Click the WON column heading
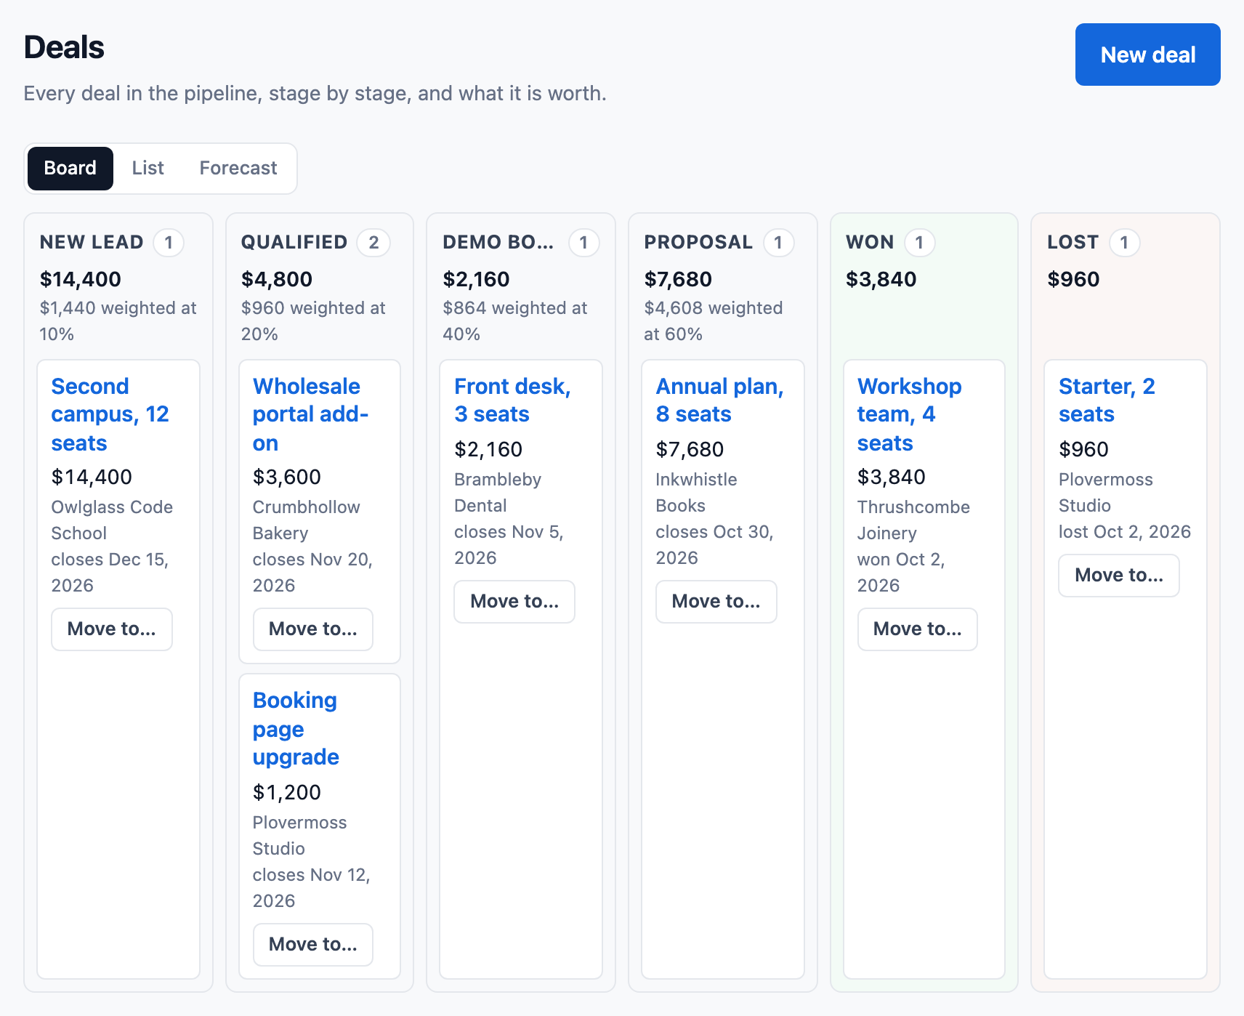1244x1016 pixels. coord(870,242)
